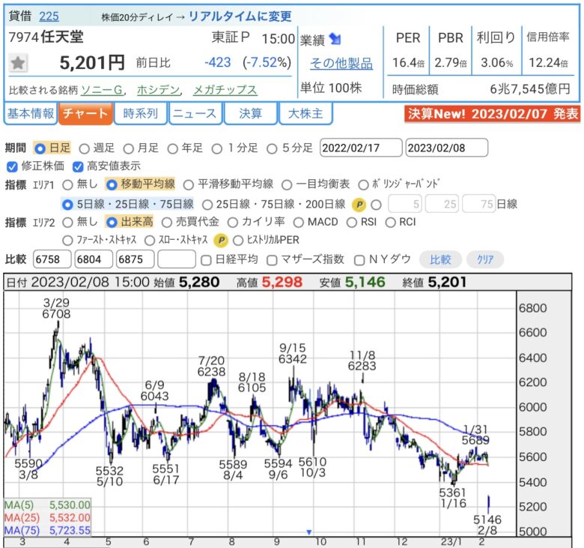The height and width of the screenshot is (548, 584).
Task: Select カイリ率 indicator radio
Action: click(x=232, y=223)
